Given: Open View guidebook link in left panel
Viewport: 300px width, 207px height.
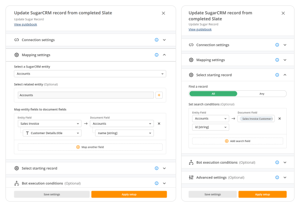Looking at the screenshot, I should click(x=26, y=25).
